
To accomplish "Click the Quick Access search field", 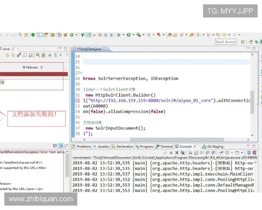I will tap(225, 42).
